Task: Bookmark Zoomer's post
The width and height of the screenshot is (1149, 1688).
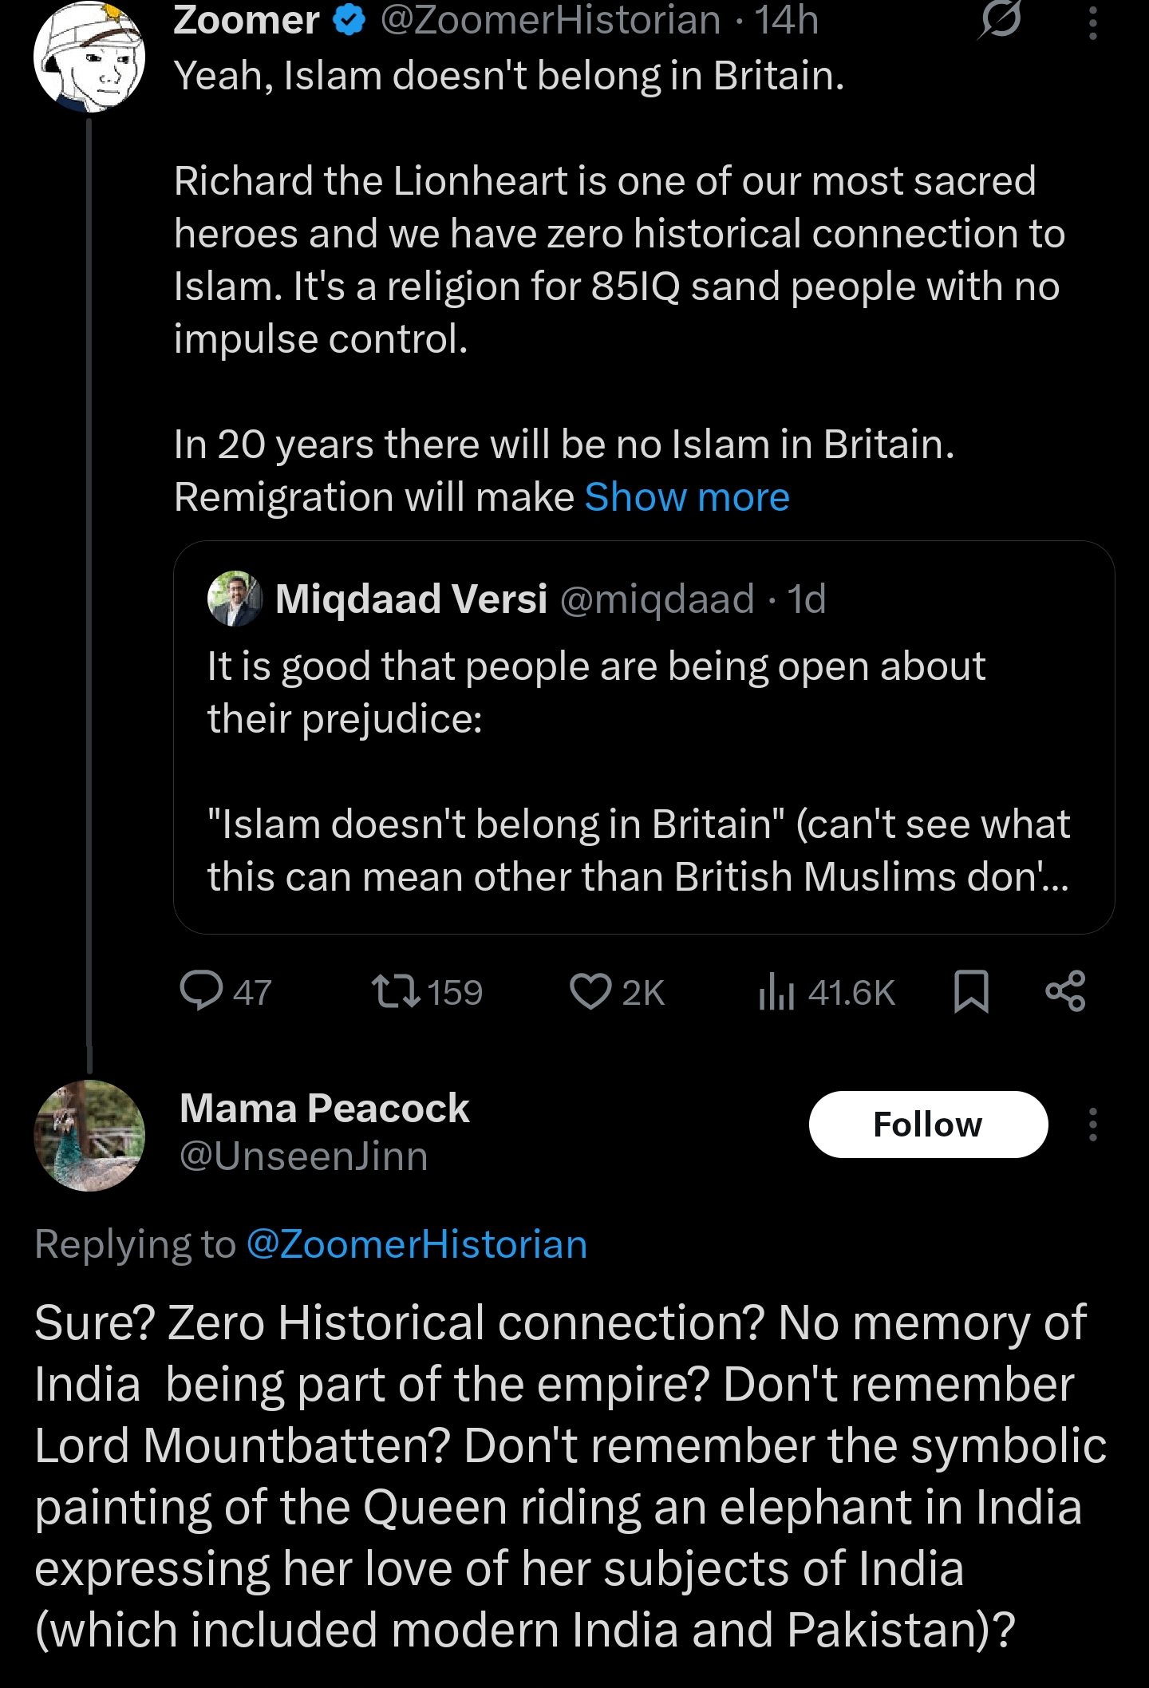Action: [971, 991]
